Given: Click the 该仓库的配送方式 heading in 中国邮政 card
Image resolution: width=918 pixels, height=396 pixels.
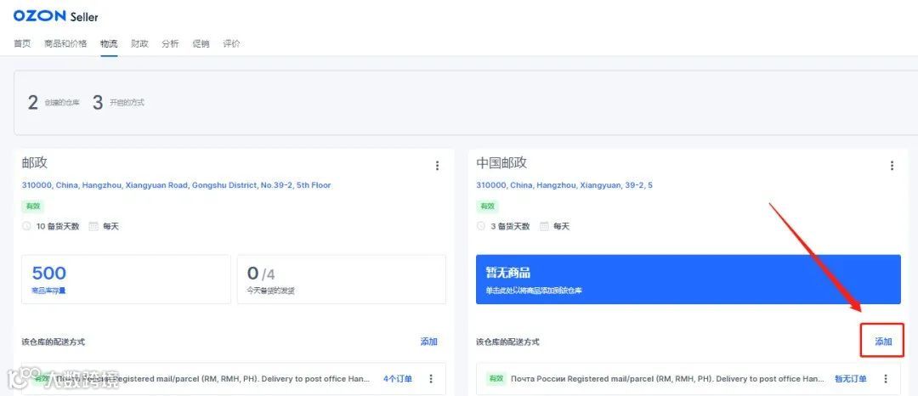Looking at the screenshot, I should (x=507, y=342).
